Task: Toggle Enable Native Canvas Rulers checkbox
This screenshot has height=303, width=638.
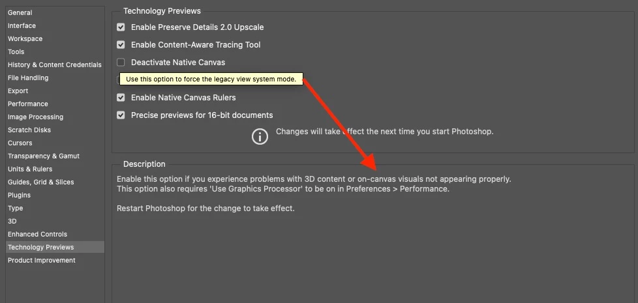Action: point(121,98)
